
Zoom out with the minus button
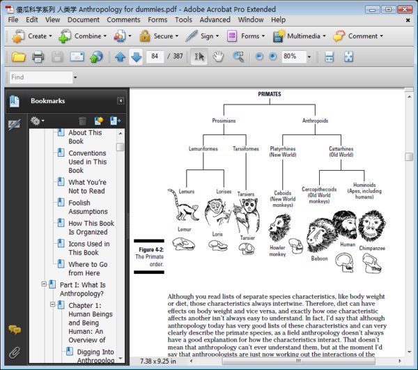(x=259, y=56)
